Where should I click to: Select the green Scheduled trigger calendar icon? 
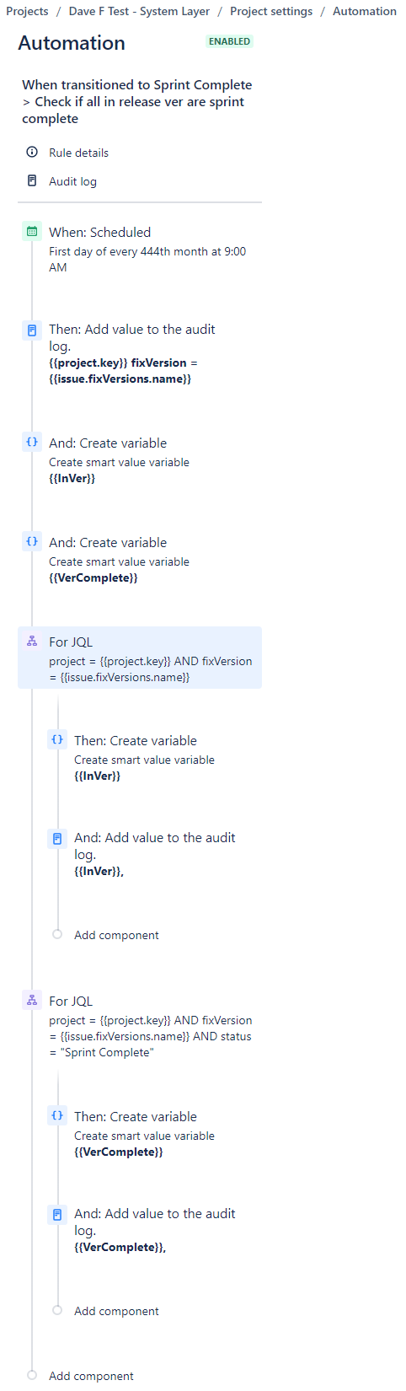coord(32,231)
